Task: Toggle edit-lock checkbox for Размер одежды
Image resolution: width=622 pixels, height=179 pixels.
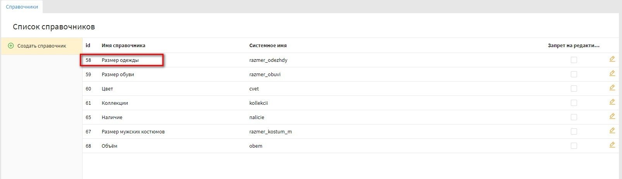Action: click(x=574, y=60)
